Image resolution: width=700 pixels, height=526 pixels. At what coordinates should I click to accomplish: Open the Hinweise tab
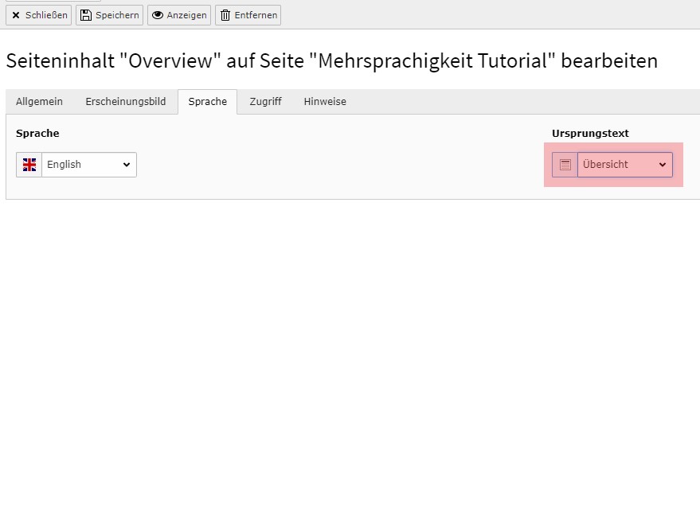coord(325,102)
